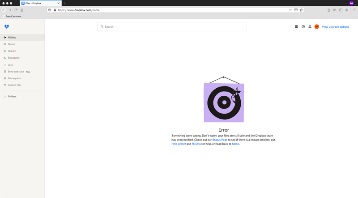
Task: Click the View upgrade options link
Action: 335,27
